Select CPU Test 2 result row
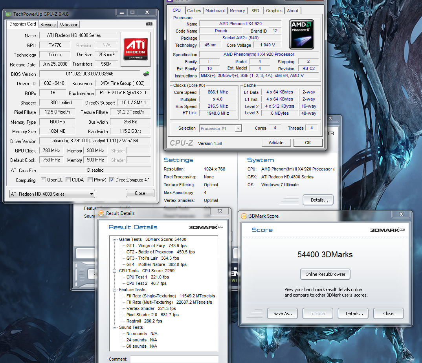The image size is (422, 363). [x=147, y=283]
